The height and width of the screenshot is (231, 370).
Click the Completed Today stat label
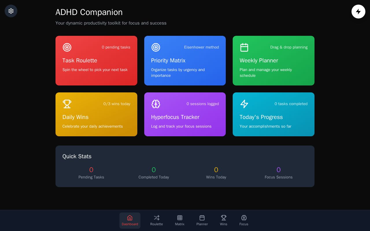(x=154, y=177)
